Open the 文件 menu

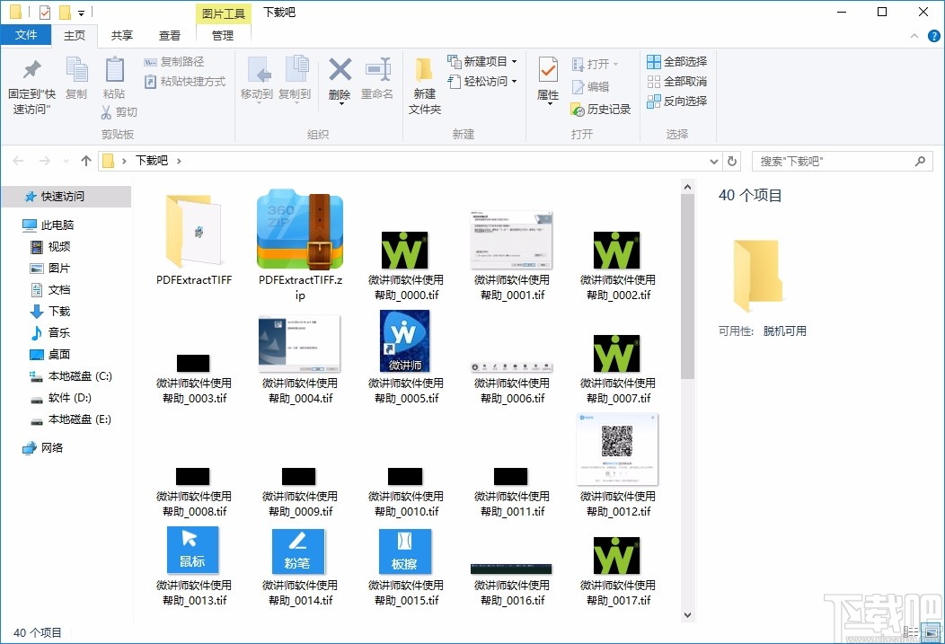tap(26, 35)
